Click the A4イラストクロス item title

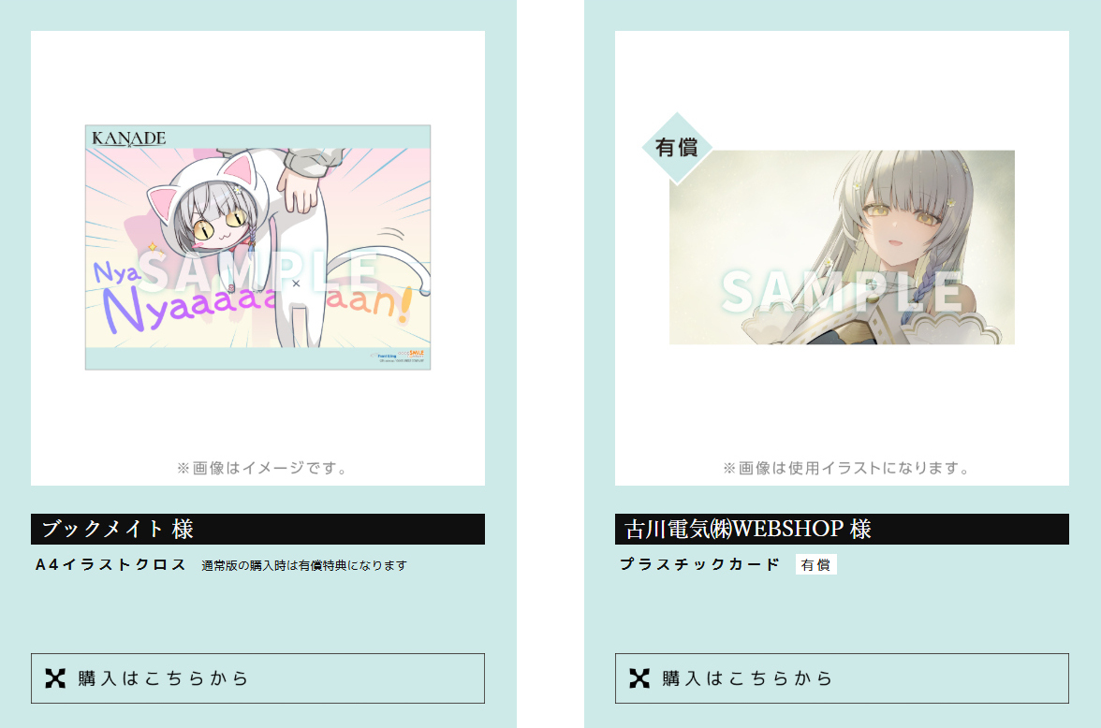[110, 564]
